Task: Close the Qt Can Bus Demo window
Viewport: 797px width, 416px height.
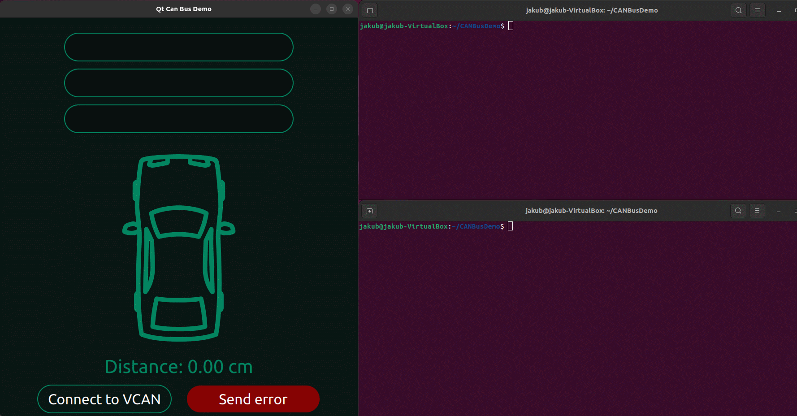Action: pyautogui.click(x=348, y=9)
